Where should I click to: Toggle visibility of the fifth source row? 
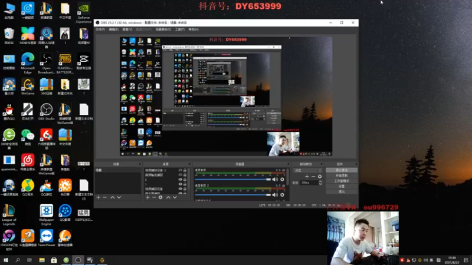(181, 189)
